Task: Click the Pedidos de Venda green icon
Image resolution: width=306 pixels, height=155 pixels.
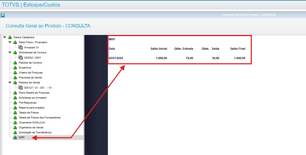Action: pos(15,83)
